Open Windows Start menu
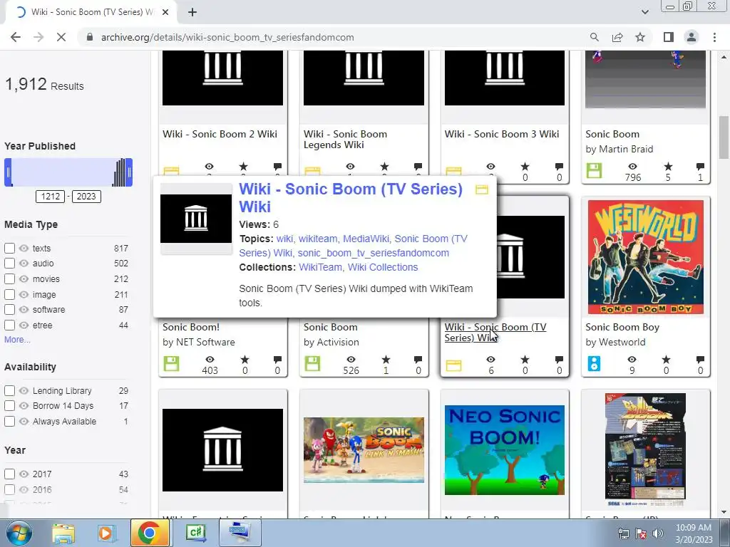Viewport: 730px width, 547px height. pos(19,533)
